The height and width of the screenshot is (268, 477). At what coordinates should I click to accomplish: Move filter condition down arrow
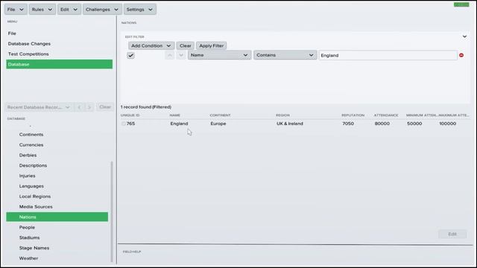(x=181, y=55)
